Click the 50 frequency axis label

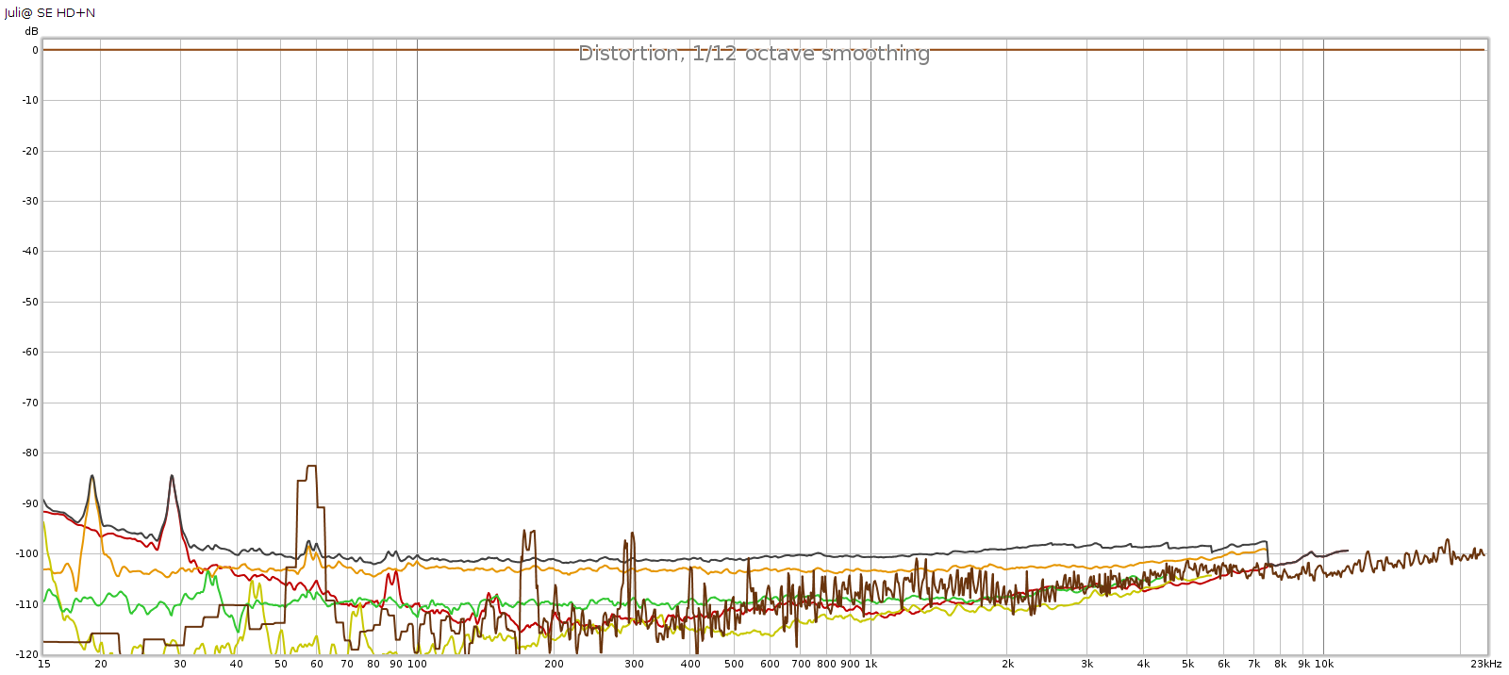click(281, 664)
